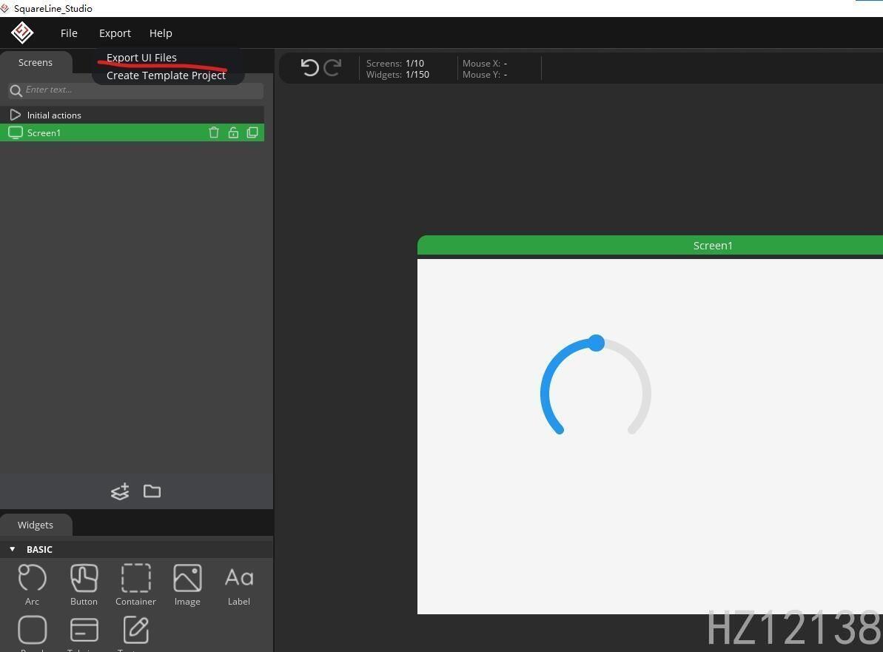This screenshot has height=652, width=883.
Task: Click the Undo arrow
Action: pos(309,67)
